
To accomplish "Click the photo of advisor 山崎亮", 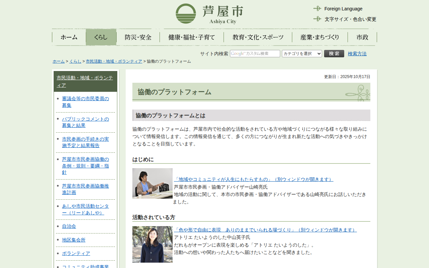I will tap(152, 183).
